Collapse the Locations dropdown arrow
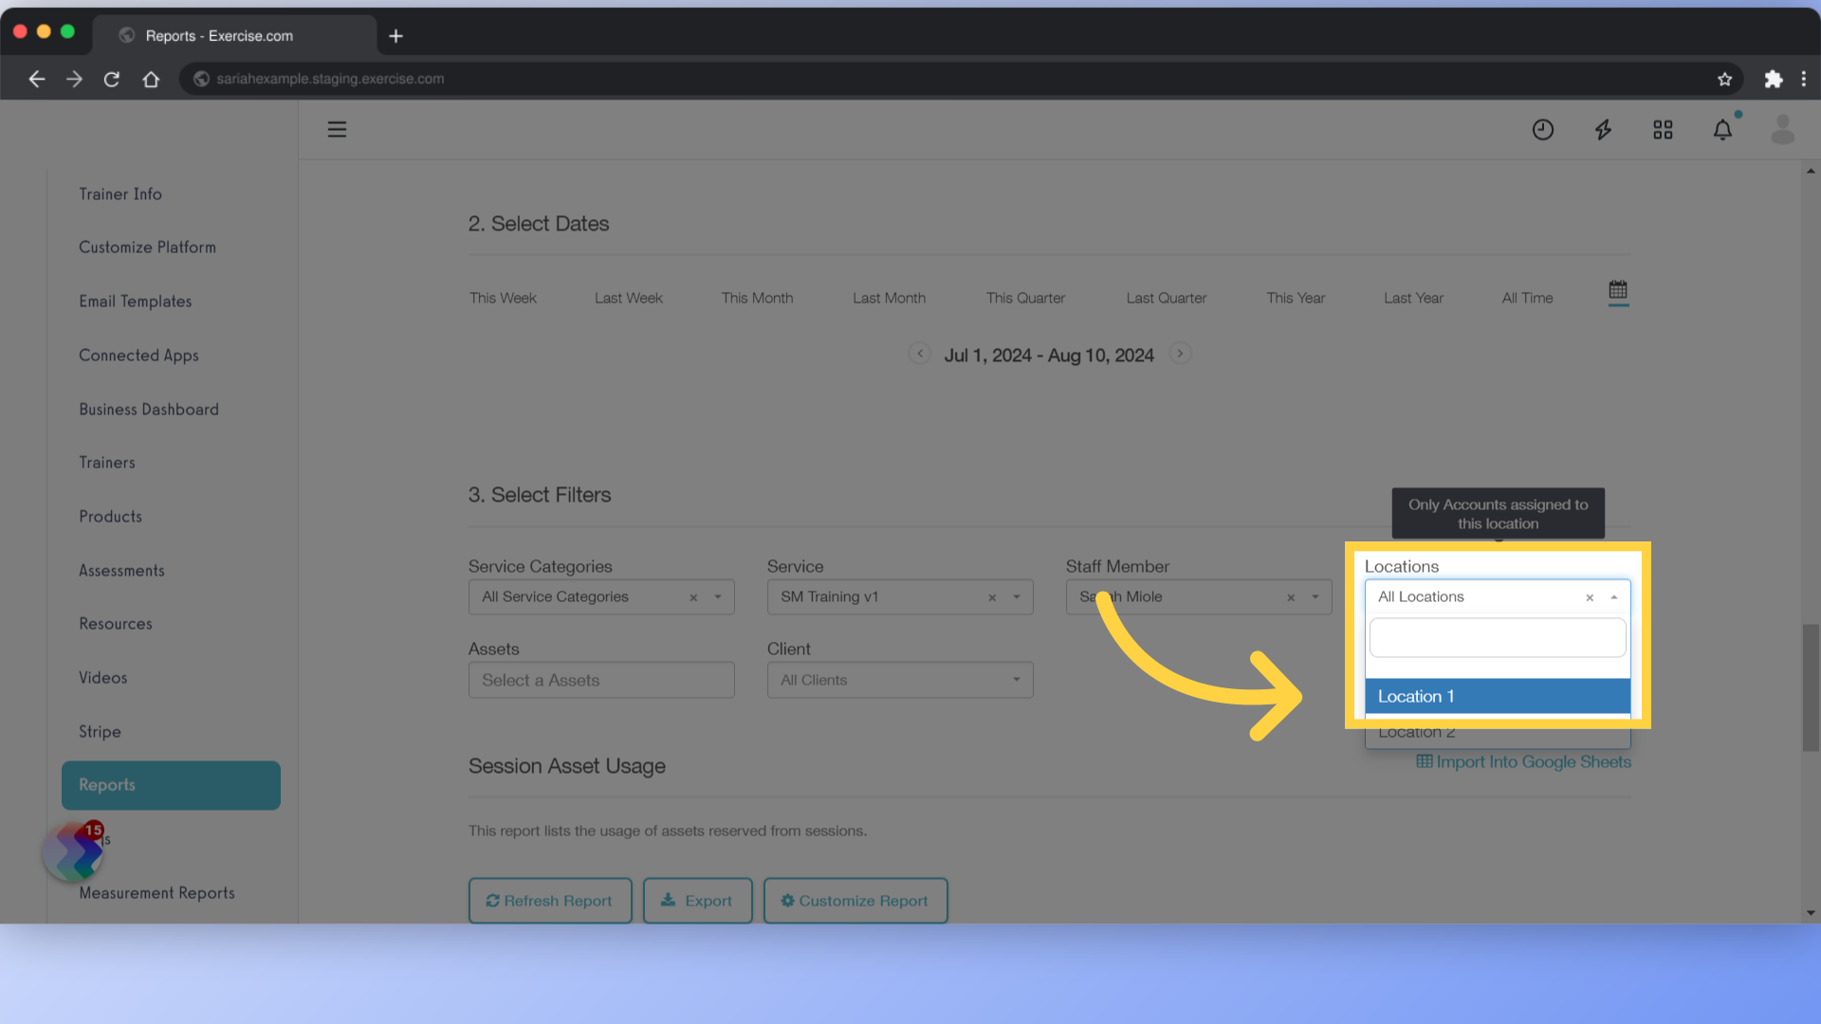The image size is (1821, 1024). point(1614,597)
